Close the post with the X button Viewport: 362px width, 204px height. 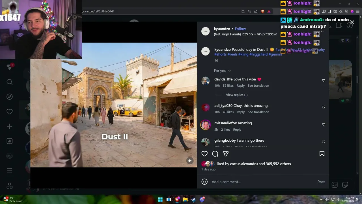(x=352, y=22)
